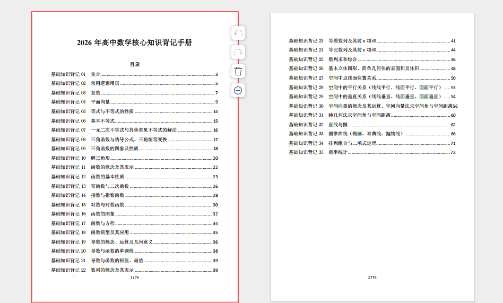This screenshot has height=303, width=503.
Task: Delete the selected page with trash icon
Action: (x=238, y=71)
